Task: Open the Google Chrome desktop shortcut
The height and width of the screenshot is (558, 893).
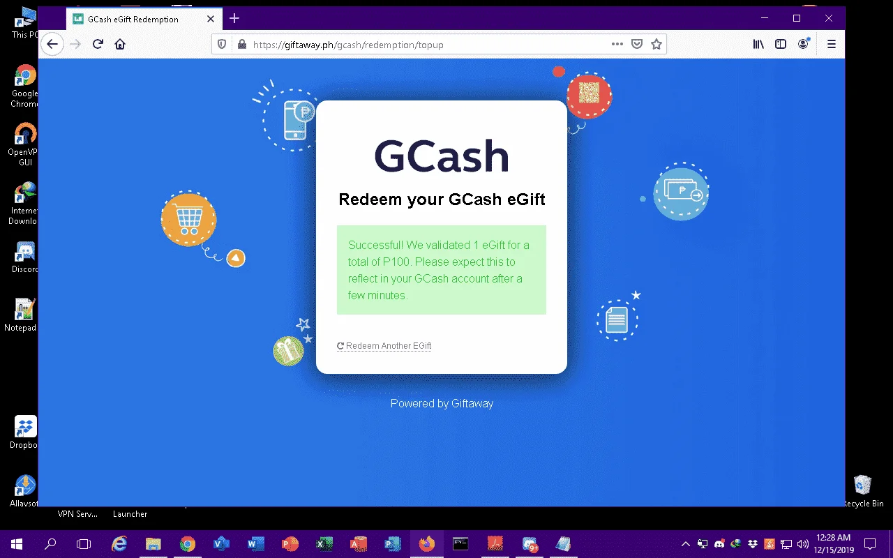Action: [x=25, y=86]
